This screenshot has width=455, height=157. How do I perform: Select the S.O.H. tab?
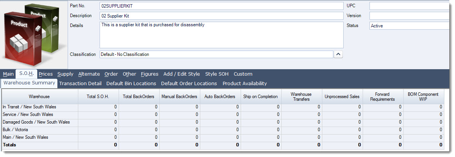click(x=26, y=74)
